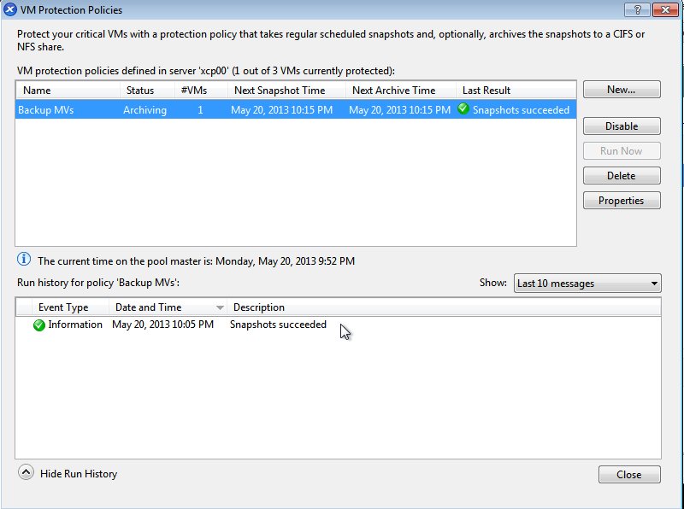Click the Event Type column header
This screenshot has width=684, height=509.
[x=70, y=307]
